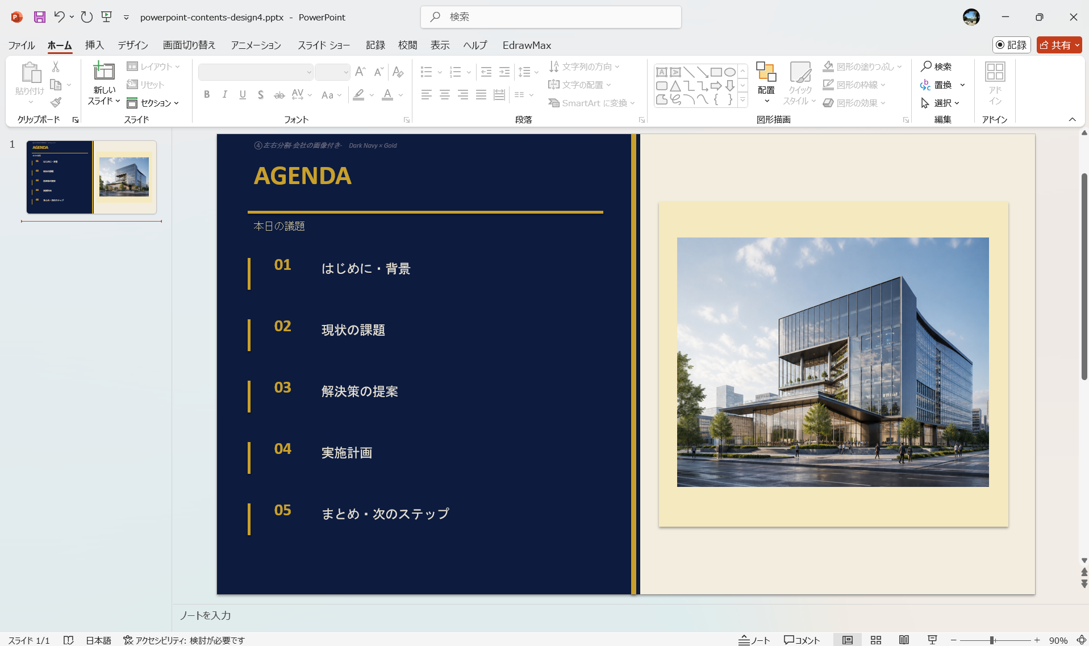The image size is (1089, 646).
Task: Click the Increase indent icon
Action: [504, 72]
